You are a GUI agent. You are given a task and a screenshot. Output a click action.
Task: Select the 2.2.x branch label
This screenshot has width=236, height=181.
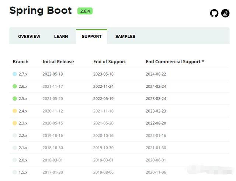[x=23, y=135]
